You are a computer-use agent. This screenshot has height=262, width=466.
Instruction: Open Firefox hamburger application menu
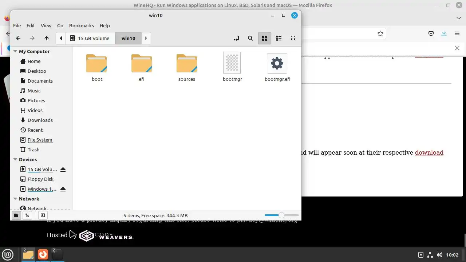coord(457,33)
